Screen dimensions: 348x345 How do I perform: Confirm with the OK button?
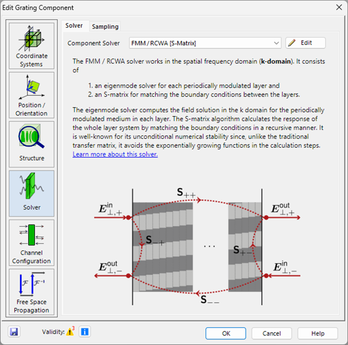click(226, 333)
